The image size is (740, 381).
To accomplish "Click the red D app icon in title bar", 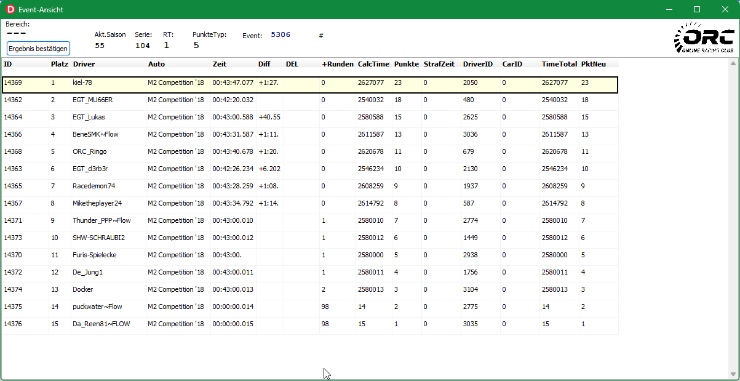I will click(x=10, y=10).
